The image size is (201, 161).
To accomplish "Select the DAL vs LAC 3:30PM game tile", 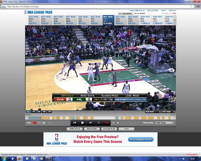I will point(158,20).
